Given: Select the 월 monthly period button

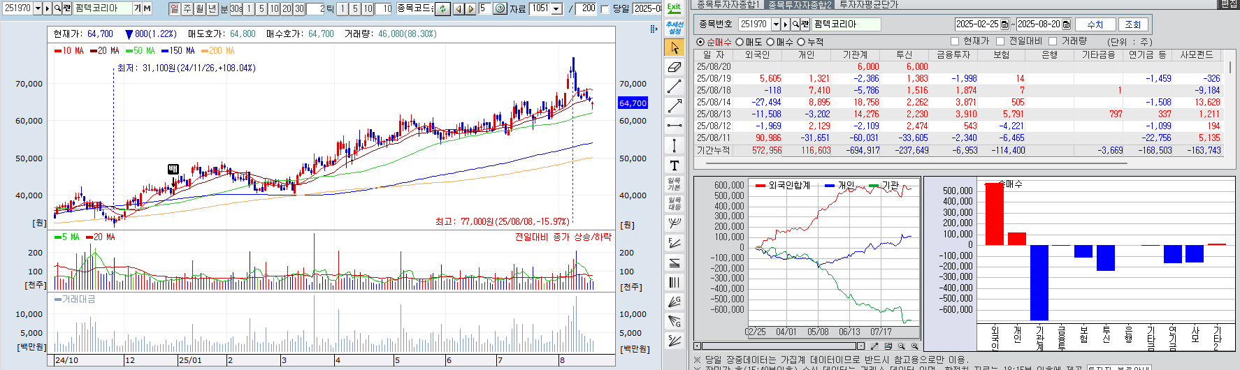Looking at the screenshot, I should point(199,8).
